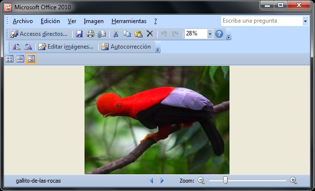315x191 pixels.
Task: Click the Microsoft Office title bar icon
Action: [8, 7]
